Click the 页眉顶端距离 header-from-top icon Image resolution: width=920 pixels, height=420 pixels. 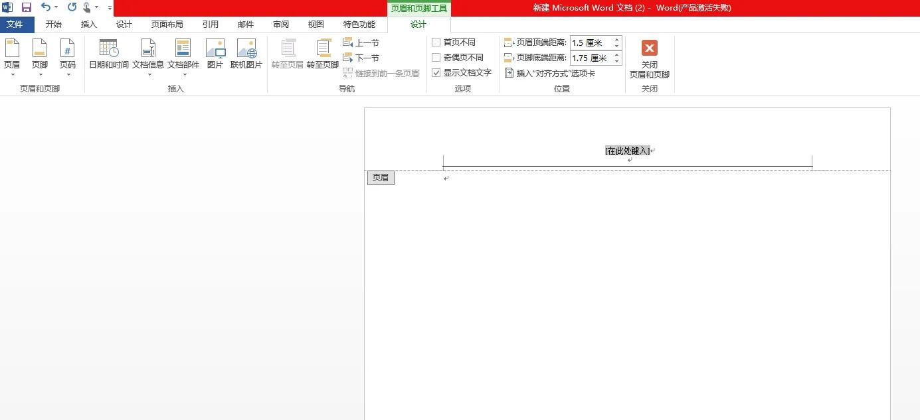pos(509,42)
